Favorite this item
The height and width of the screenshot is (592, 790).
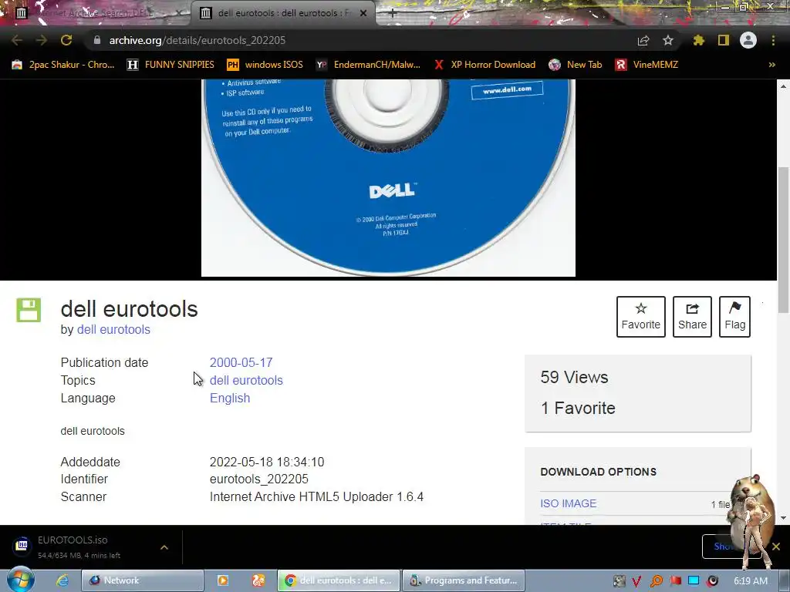point(641,317)
